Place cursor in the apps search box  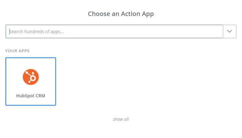pos(114,31)
